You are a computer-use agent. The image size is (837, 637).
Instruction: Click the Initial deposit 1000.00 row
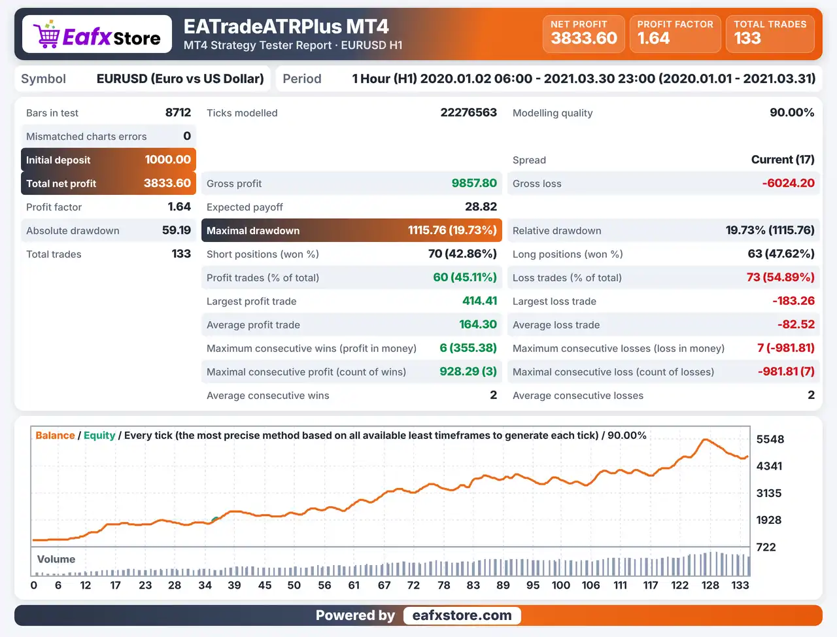pos(109,160)
